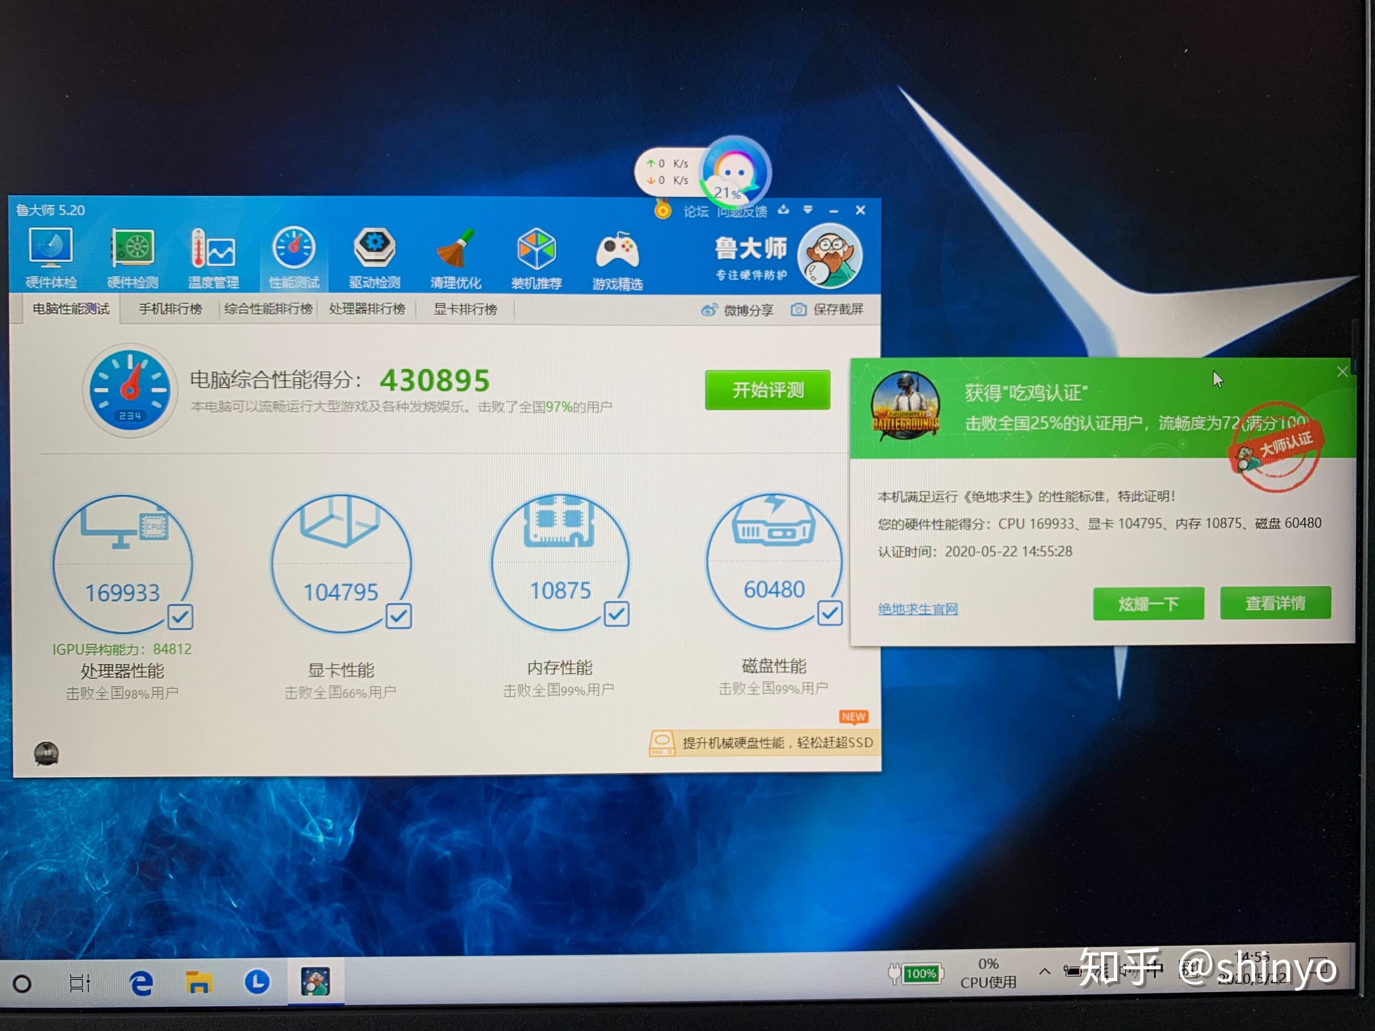Open 游戏精选 featured games
Image resolution: width=1375 pixels, height=1031 pixels.
(x=617, y=260)
